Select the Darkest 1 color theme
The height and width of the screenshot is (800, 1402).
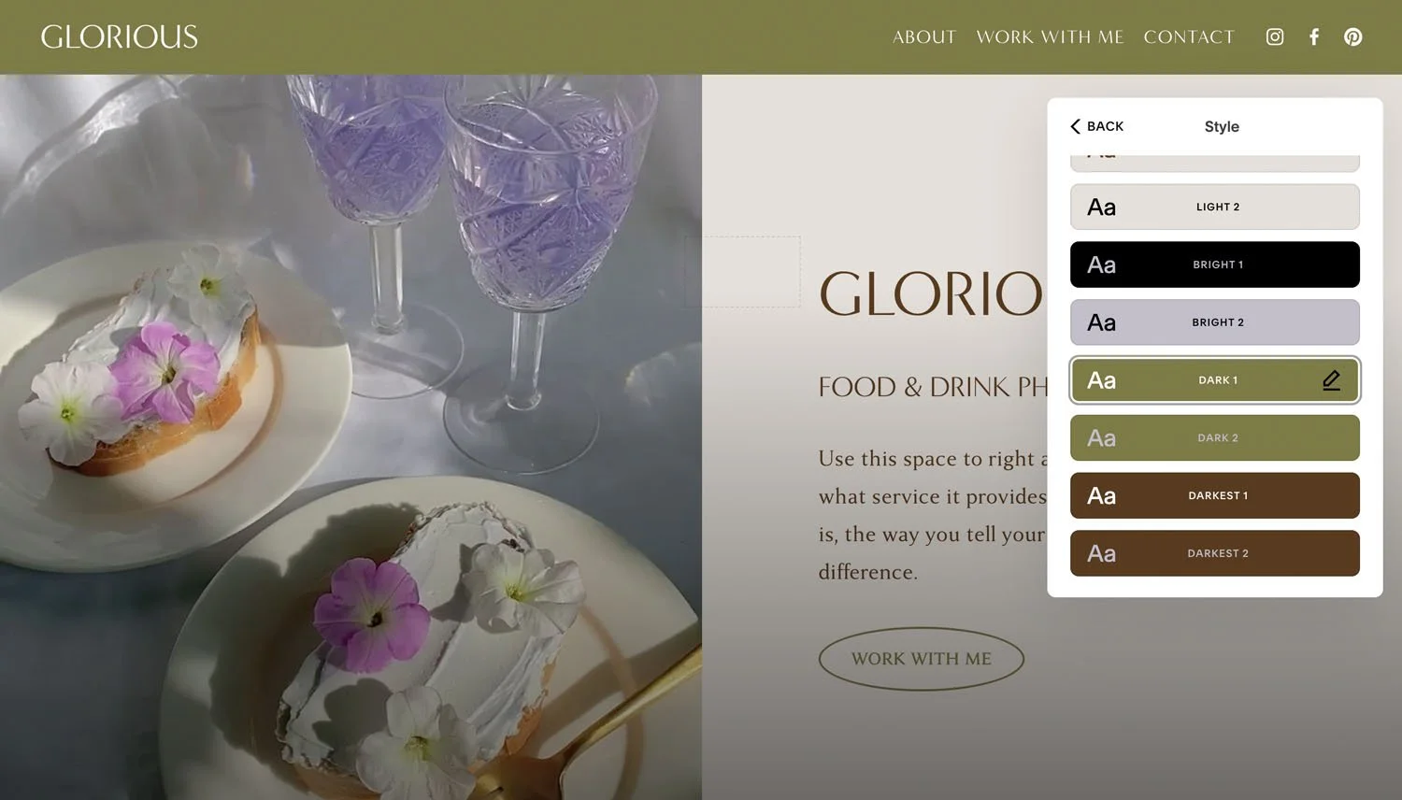coord(1215,495)
